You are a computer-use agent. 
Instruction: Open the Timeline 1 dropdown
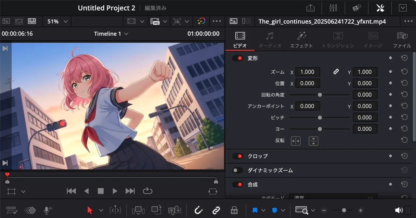111,34
